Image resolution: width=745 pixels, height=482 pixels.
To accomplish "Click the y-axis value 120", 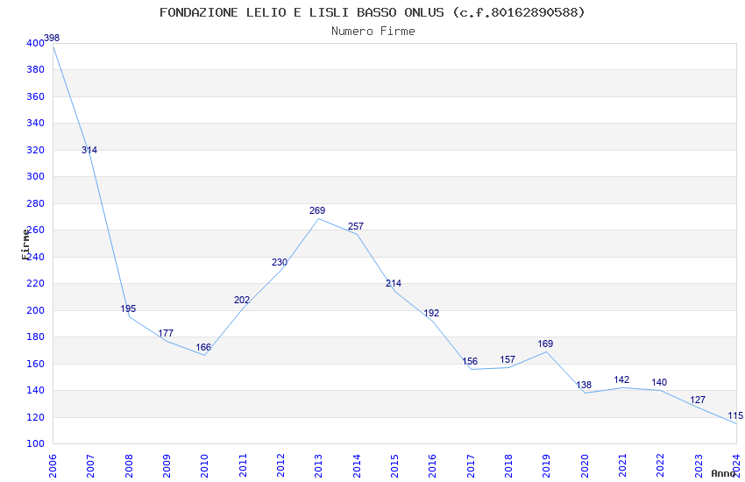I will 35,417.
